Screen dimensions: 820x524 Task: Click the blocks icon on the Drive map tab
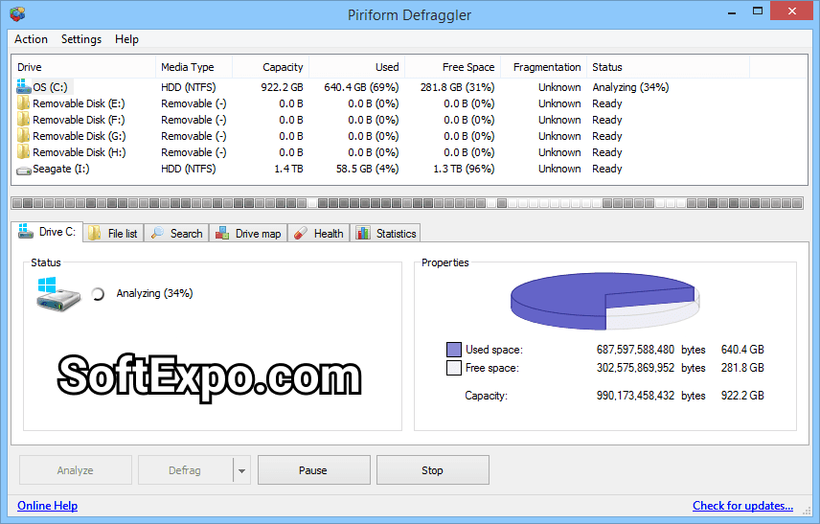coord(222,233)
